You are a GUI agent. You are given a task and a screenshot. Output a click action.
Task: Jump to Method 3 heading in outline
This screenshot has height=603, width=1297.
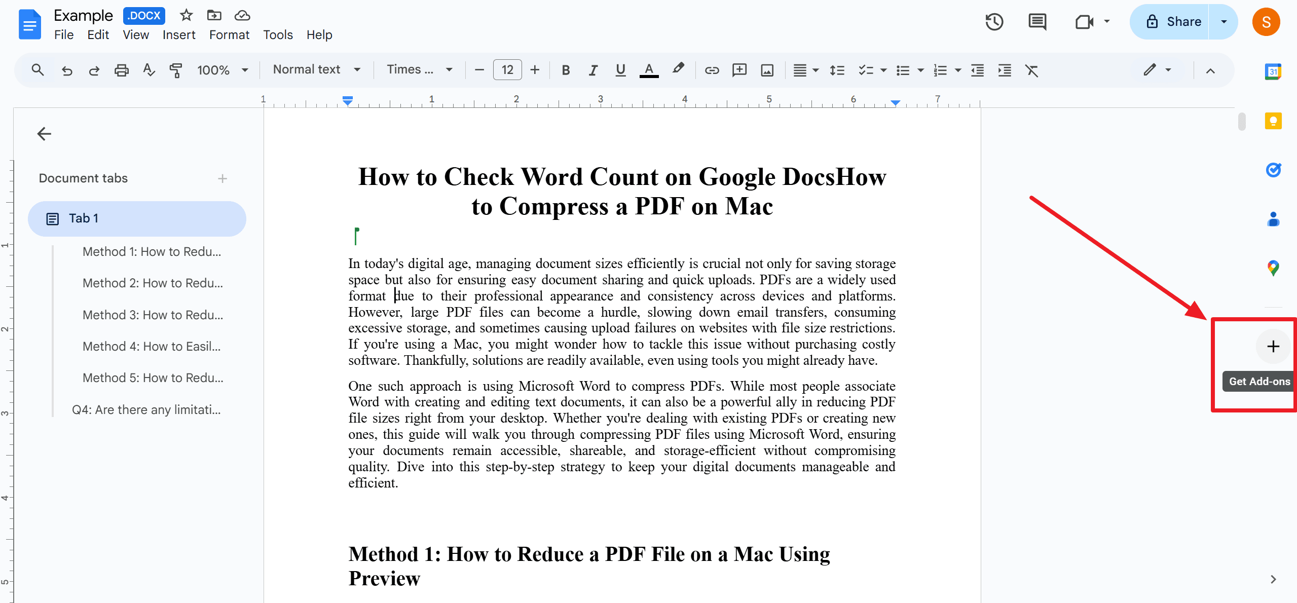[153, 315]
